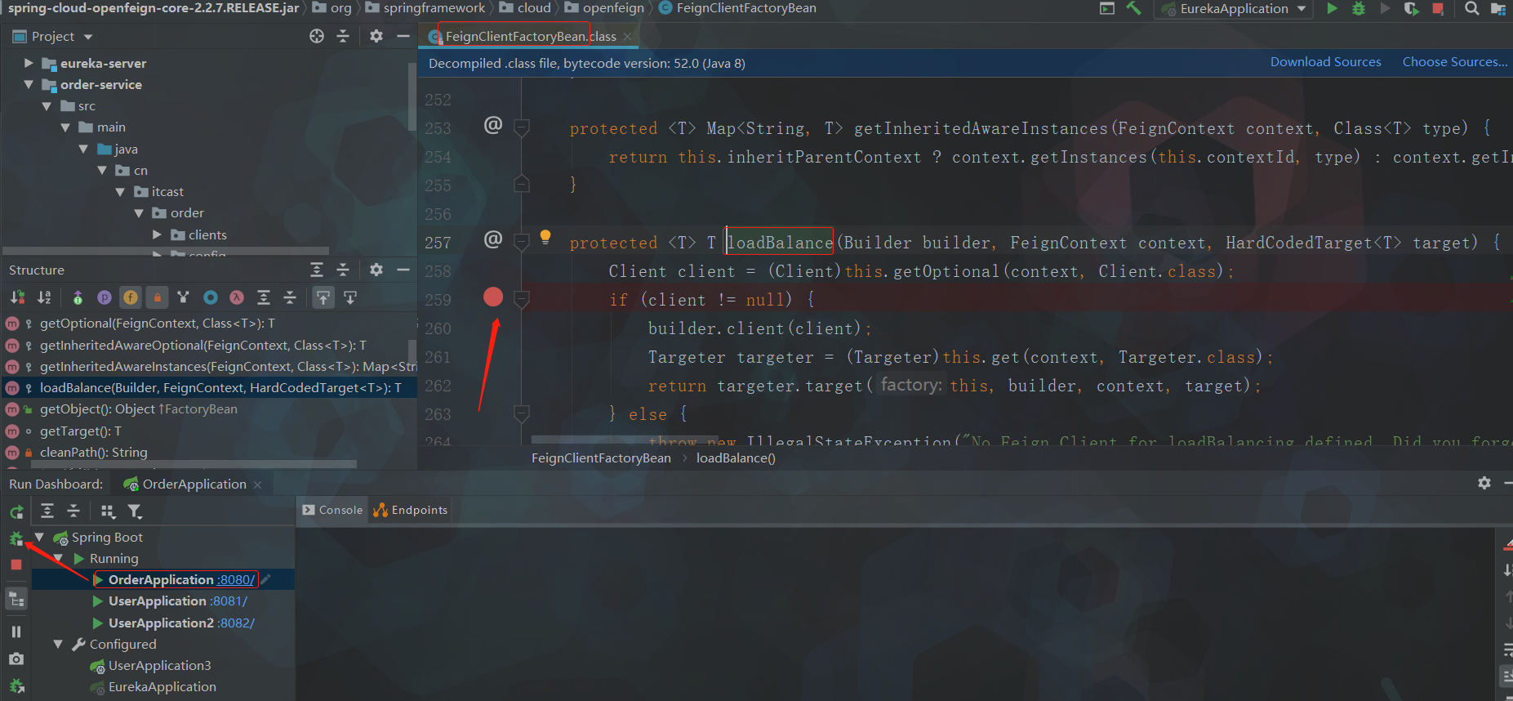
Task: Click the locate target icon in Project panel
Action: click(317, 36)
